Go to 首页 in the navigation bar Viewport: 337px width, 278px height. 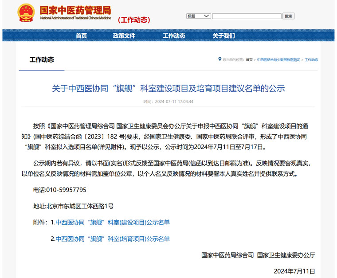(x=81, y=36)
